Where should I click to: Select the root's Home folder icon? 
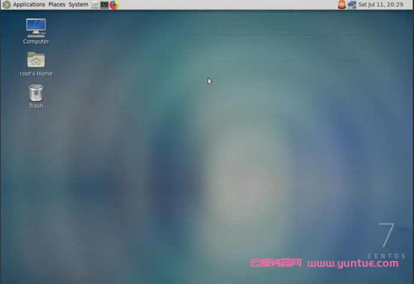[x=36, y=60]
